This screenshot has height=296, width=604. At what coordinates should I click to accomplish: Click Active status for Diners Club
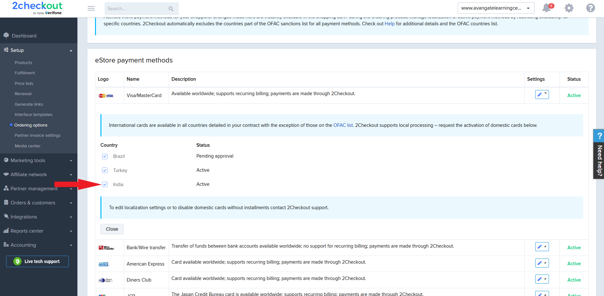tap(574, 280)
